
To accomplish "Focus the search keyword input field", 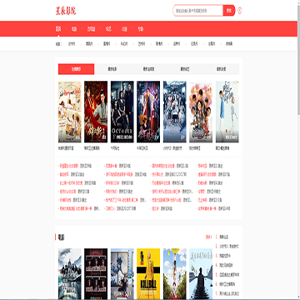I will pos(198,11).
